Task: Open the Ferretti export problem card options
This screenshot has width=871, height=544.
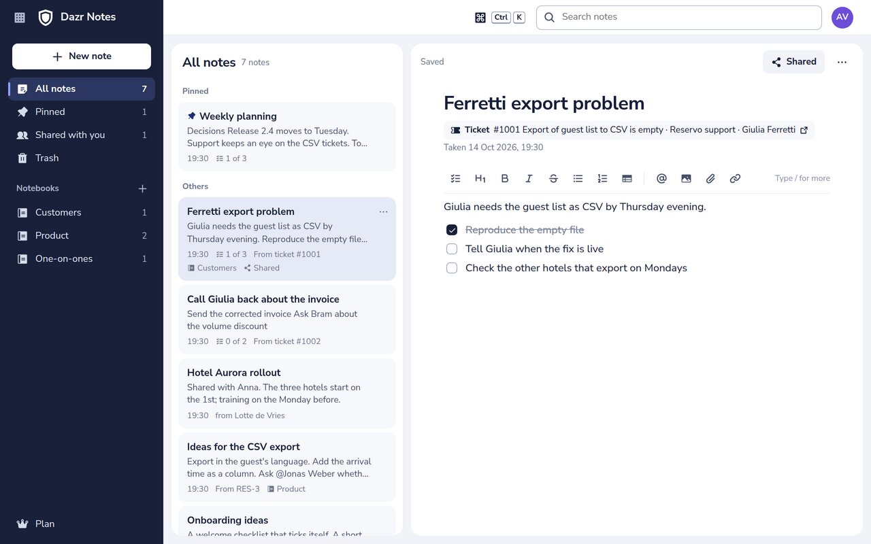Action: pyautogui.click(x=383, y=211)
